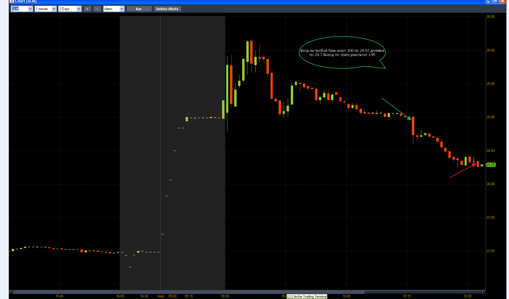Image resolution: width=509 pixels, height=299 pixels.
Task: Open the SLM symbol dropdown
Action: [x=30, y=9]
